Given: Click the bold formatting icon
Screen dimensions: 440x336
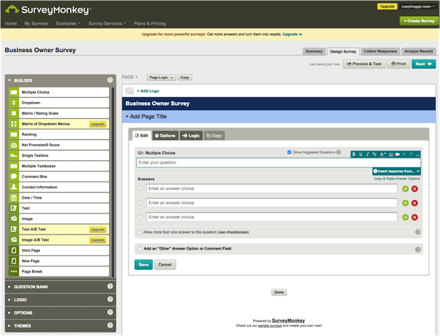Looking at the screenshot, I should click(355, 154).
